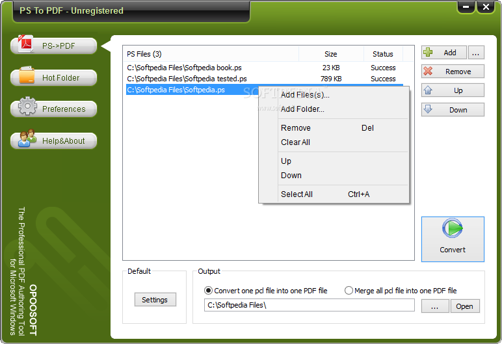Click Success status of Softpedia tested.ps
The image size is (502, 344).
click(x=383, y=79)
